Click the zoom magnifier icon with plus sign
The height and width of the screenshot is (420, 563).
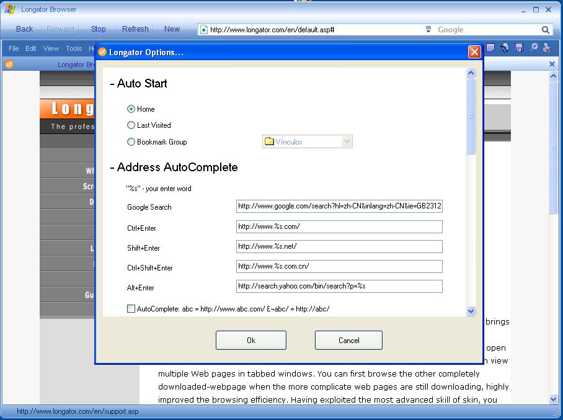coord(533,48)
